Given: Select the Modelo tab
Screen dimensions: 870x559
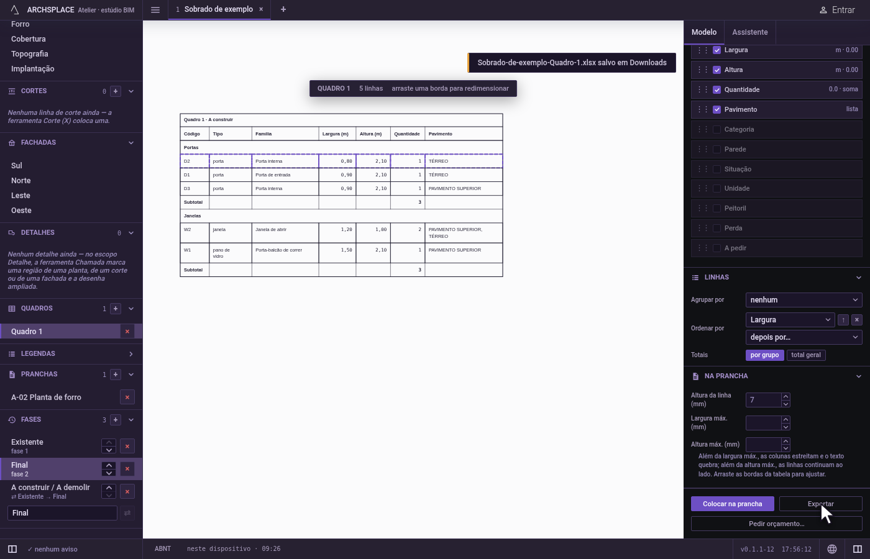Looking at the screenshot, I should tap(704, 32).
